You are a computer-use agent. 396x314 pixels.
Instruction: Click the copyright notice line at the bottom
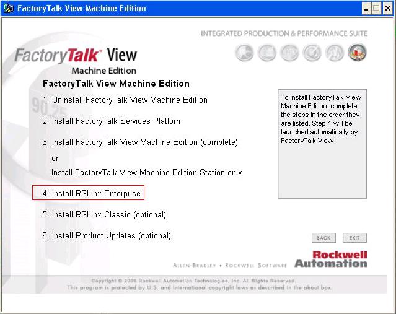tap(193, 281)
